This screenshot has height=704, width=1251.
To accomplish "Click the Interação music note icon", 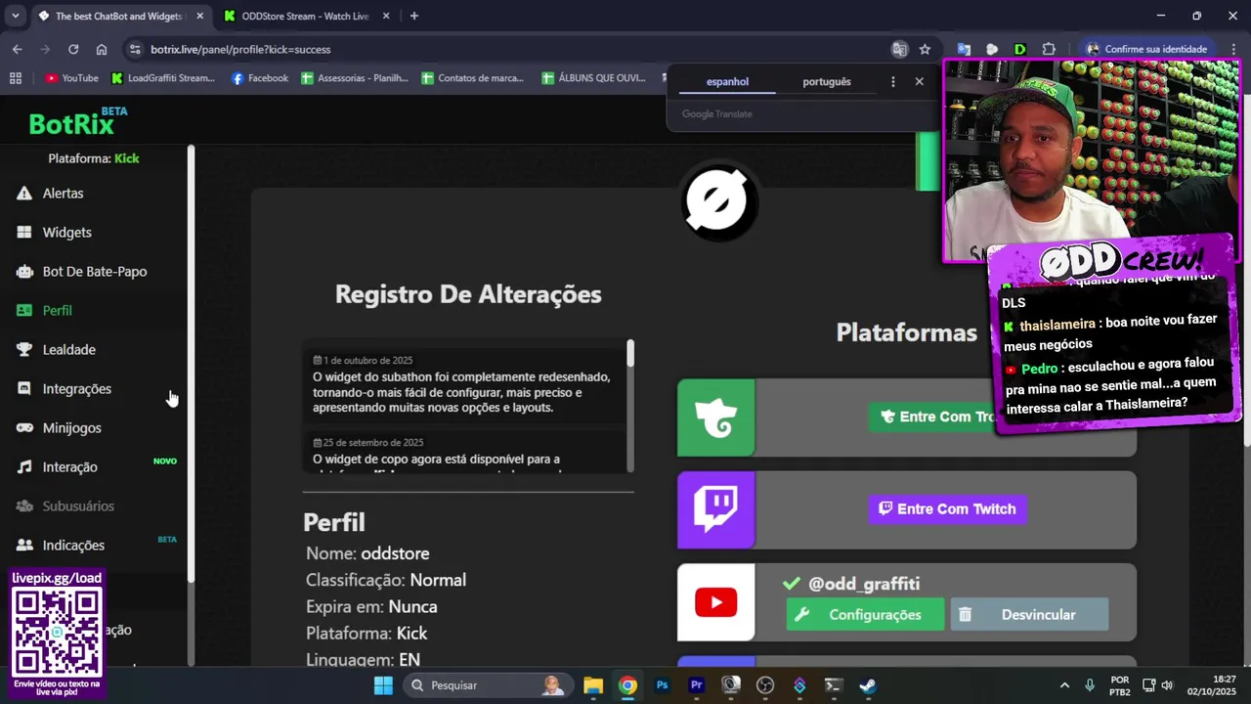I will [24, 467].
